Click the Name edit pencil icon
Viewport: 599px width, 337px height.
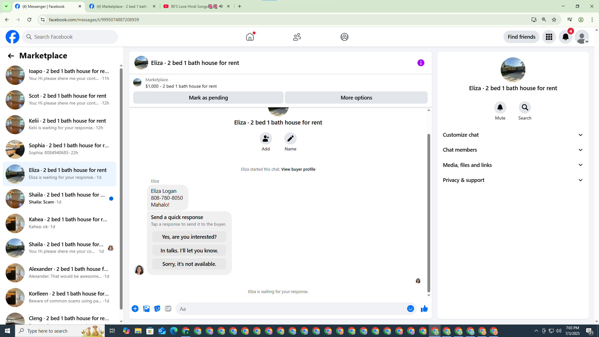pyautogui.click(x=290, y=139)
